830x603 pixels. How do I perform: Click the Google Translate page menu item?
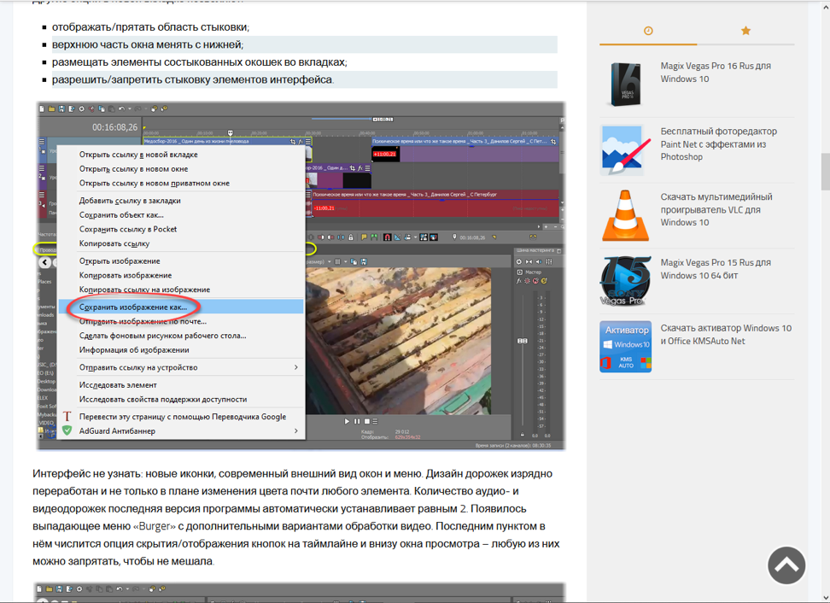[181, 417]
